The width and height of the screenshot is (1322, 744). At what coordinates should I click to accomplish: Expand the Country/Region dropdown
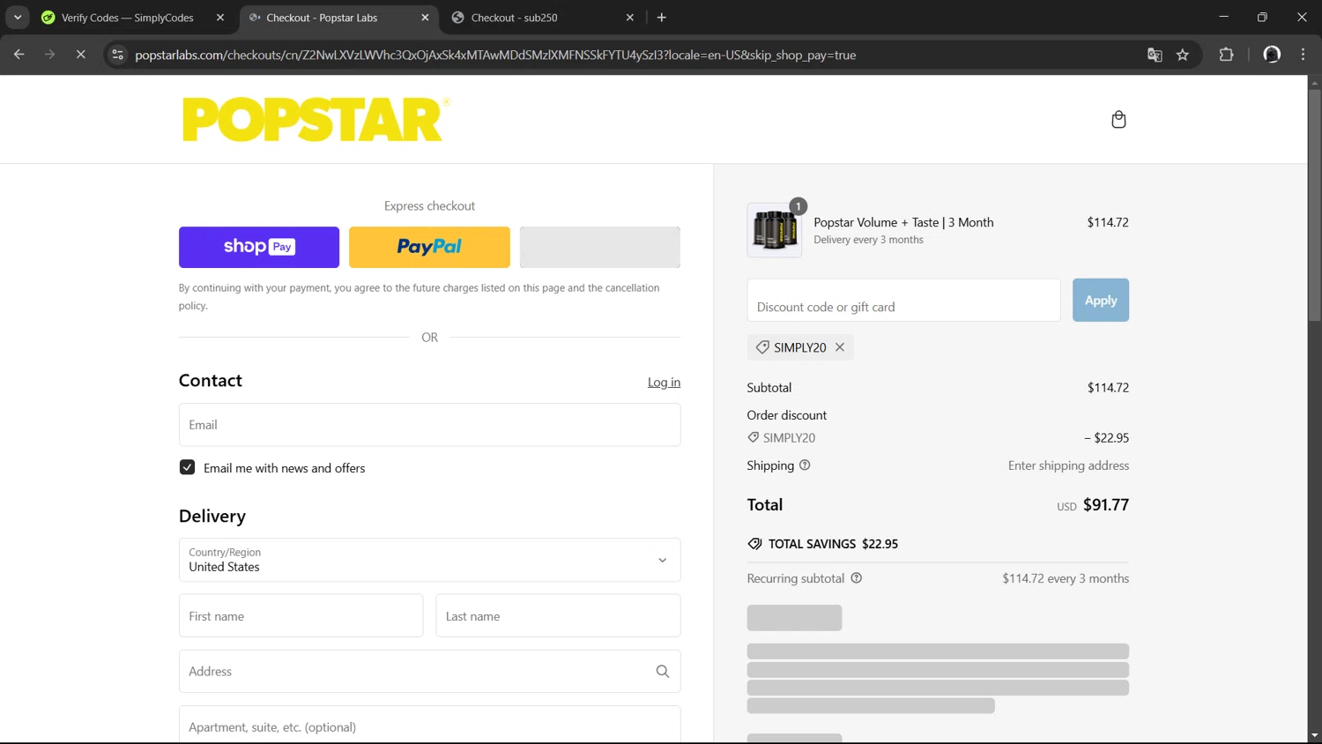pos(430,560)
